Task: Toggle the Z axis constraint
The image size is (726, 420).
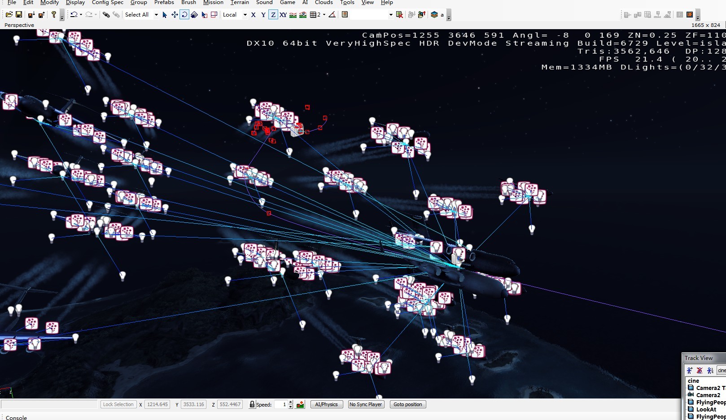Action: click(x=273, y=15)
